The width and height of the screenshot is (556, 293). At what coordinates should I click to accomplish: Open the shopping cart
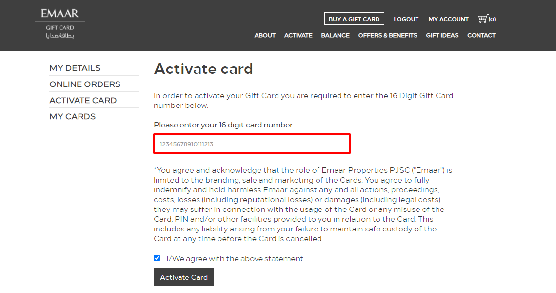(x=487, y=19)
